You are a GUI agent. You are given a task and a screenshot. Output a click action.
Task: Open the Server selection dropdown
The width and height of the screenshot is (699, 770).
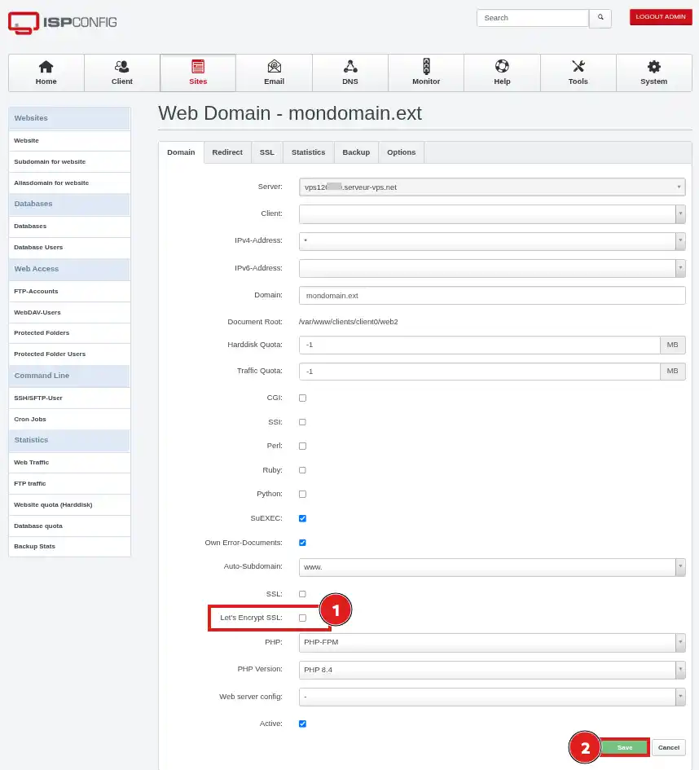coord(492,187)
